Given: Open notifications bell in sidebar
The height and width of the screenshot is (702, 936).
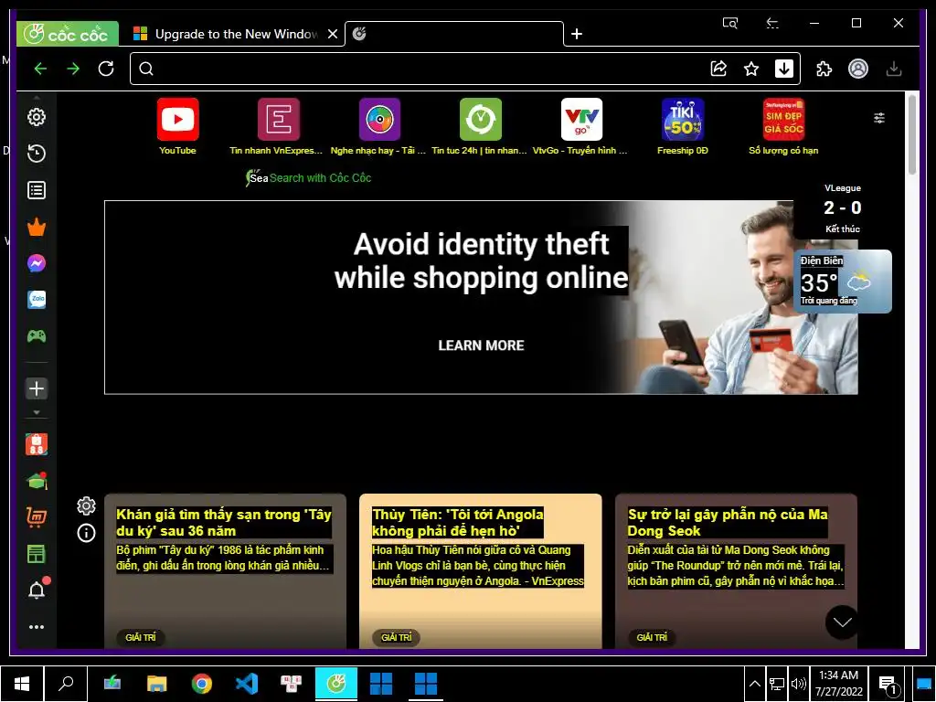Looking at the screenshot, I should (37, 590).
